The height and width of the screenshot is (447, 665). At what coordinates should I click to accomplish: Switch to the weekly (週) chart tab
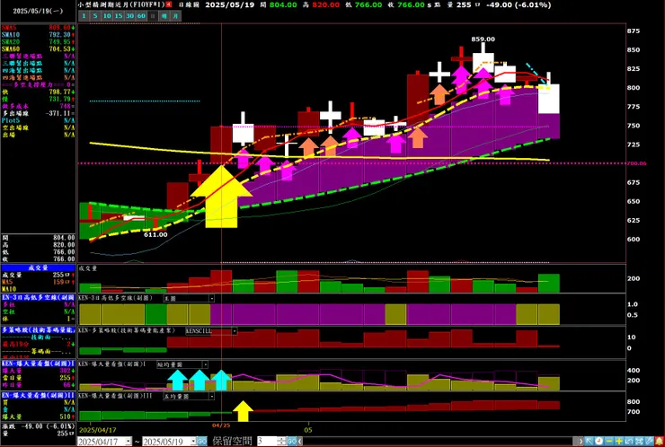164,16
